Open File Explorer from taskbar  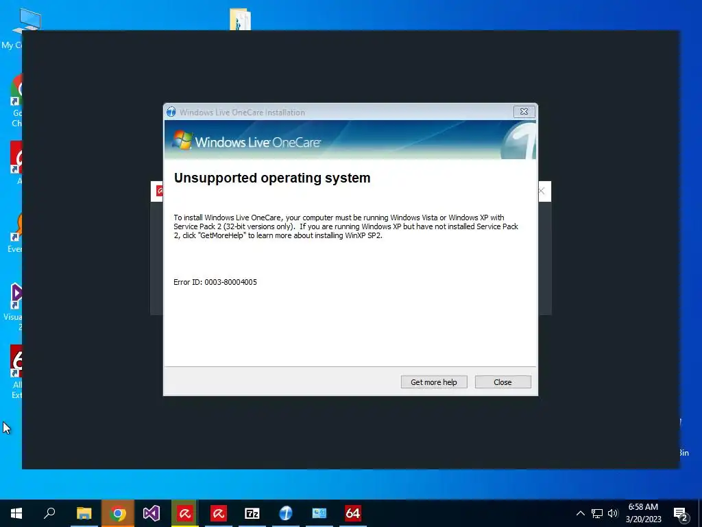pyautogui.click(x=84, y=513)
